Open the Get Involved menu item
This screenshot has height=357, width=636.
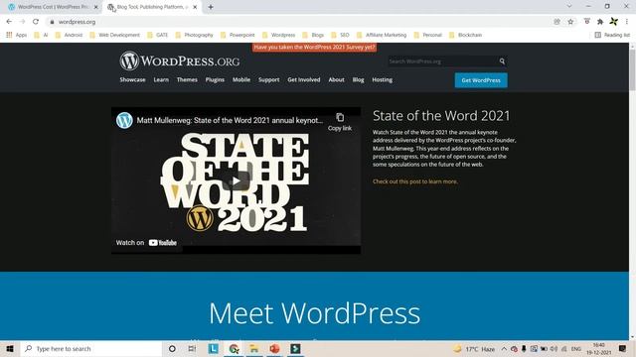(x=304, y=79)
